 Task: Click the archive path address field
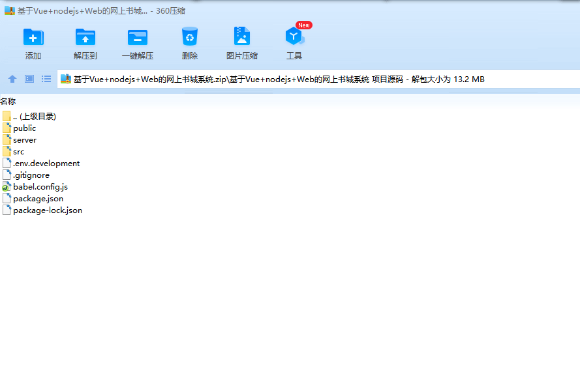point(318,79)
